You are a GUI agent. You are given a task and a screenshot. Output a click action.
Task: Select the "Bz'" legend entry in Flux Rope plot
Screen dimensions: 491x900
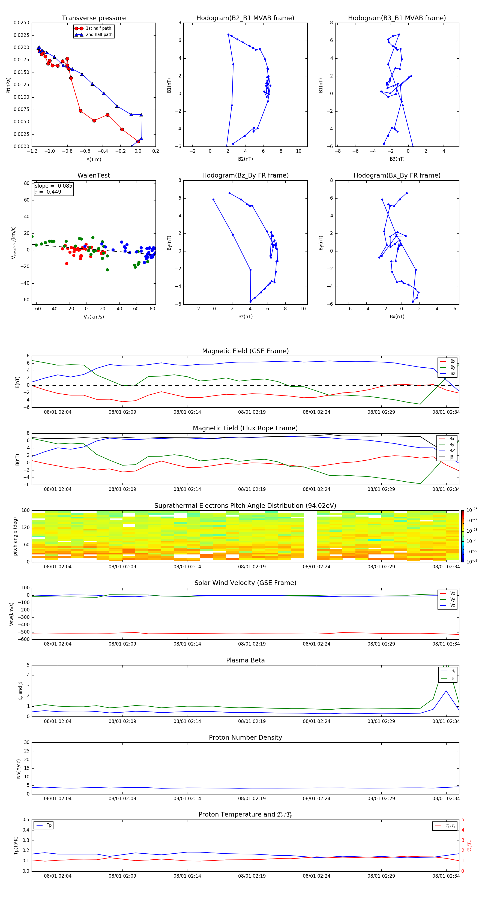(x=447, y=451)
